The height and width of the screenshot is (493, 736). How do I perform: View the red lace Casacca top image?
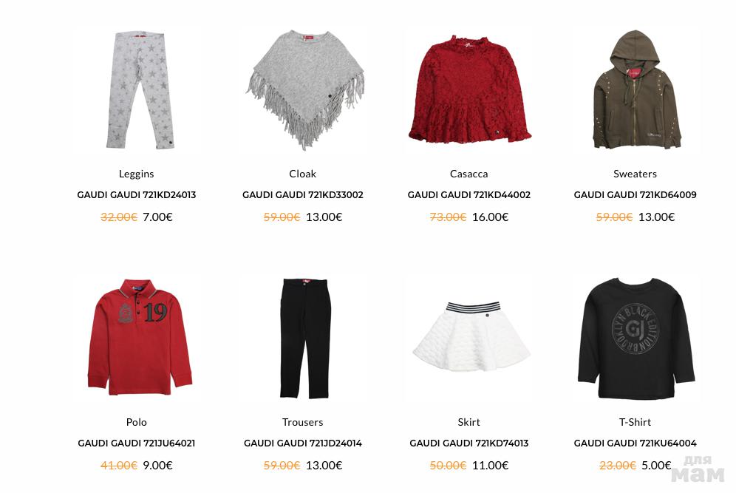(469, 90)
